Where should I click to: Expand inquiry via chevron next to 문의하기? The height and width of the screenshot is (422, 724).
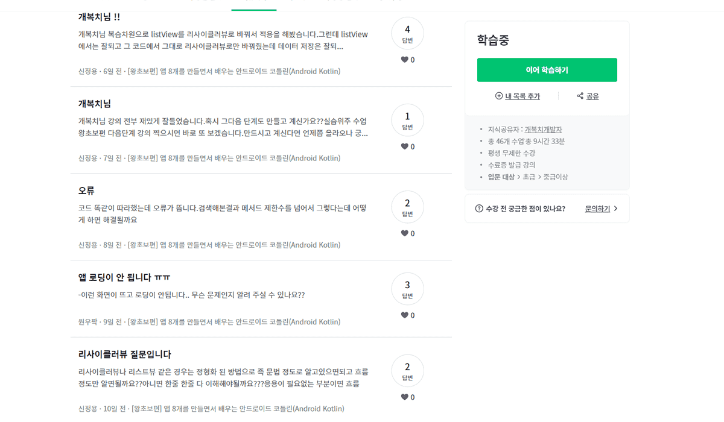tap(615, 209)
